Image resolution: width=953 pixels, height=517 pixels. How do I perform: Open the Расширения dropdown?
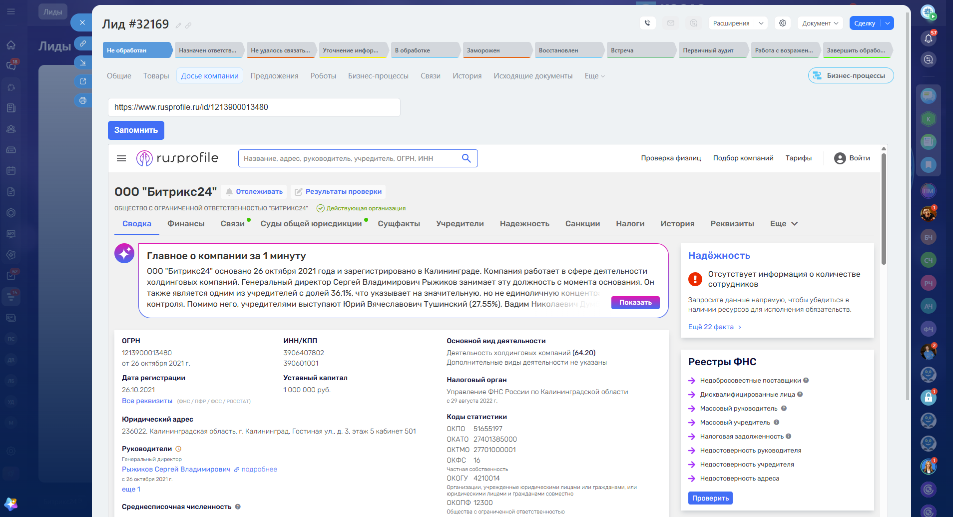[x=738, y=23]
